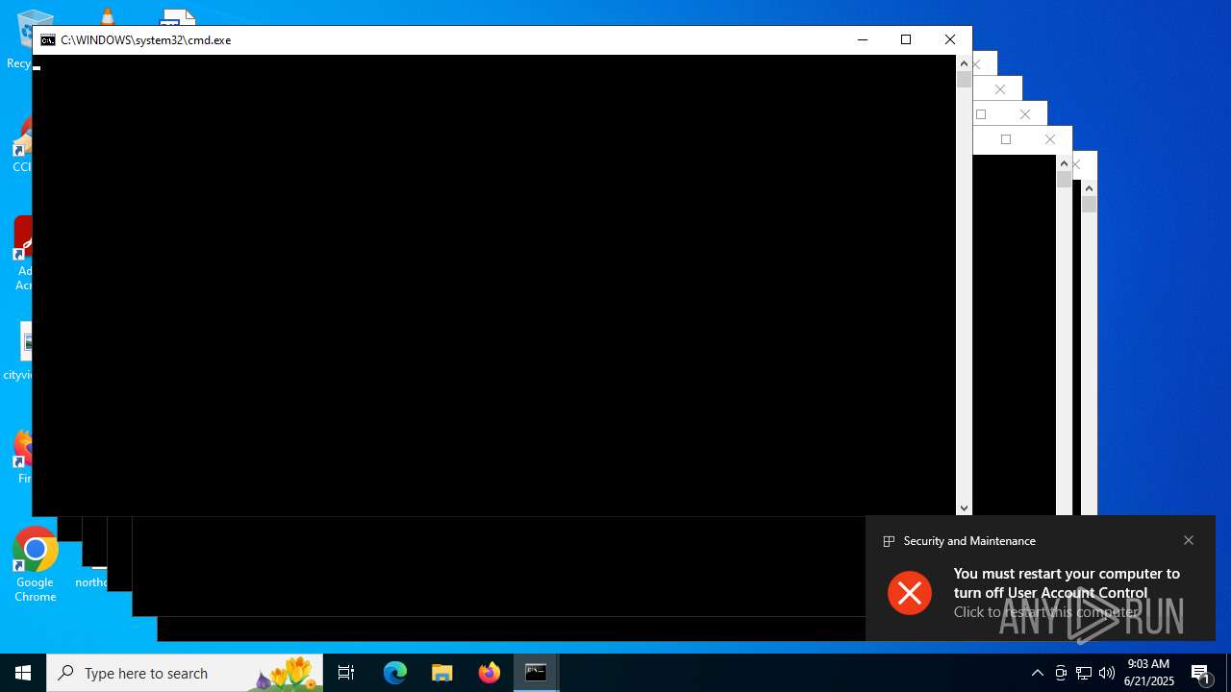Open File Explorer from taskbar
This screenshot has width=1231, height=692.
(x=442, y=673)
